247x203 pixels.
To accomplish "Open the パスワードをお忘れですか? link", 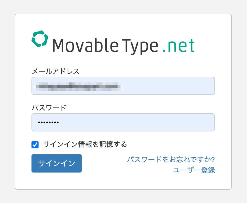I will (171, 159).
